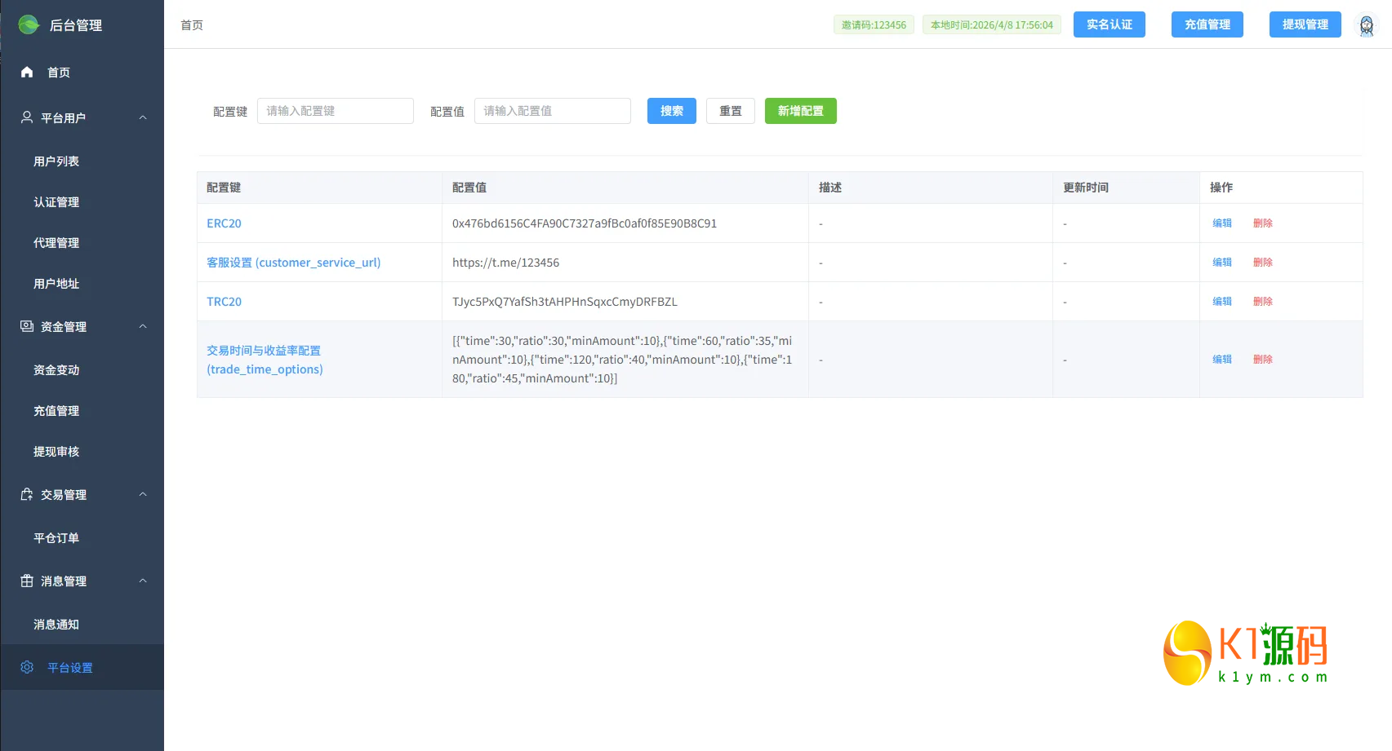Click the 提现管理 header button
The image size is (1392, 751).
click(1305, 24)
